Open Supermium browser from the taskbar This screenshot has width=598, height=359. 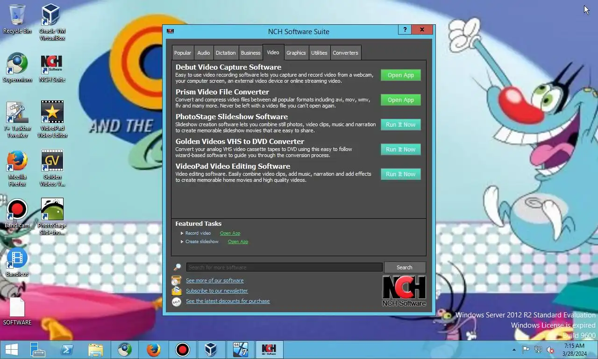125,350
